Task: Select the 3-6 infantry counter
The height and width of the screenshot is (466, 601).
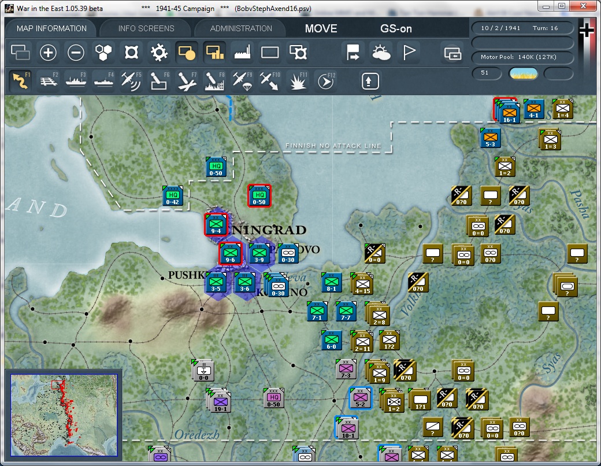Action: tap(244, 283)
